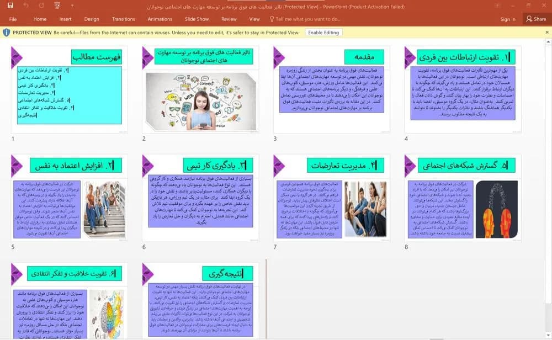This screenshot has width=552, height=340.
Task: Select slide 3 introduction thumbnail
Action: click(332, 89)
